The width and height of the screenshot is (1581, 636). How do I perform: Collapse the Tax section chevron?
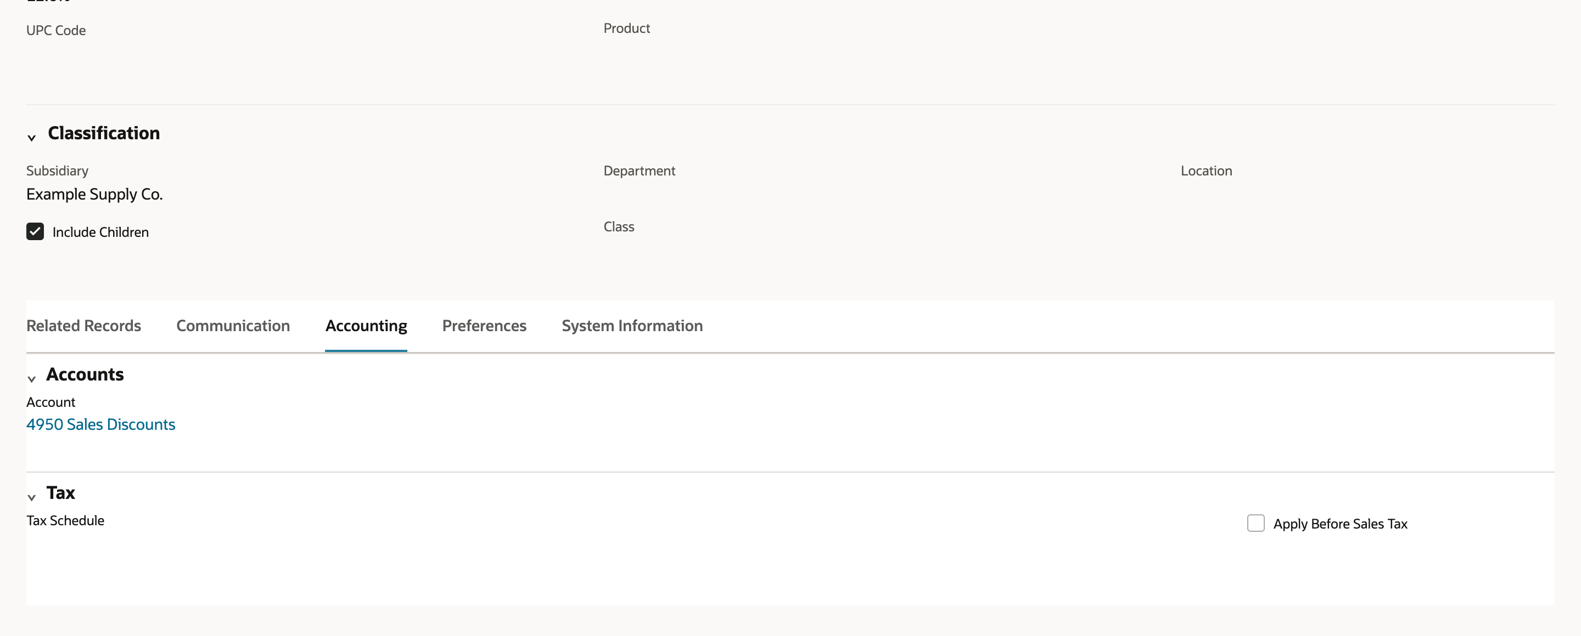[31, 497]
